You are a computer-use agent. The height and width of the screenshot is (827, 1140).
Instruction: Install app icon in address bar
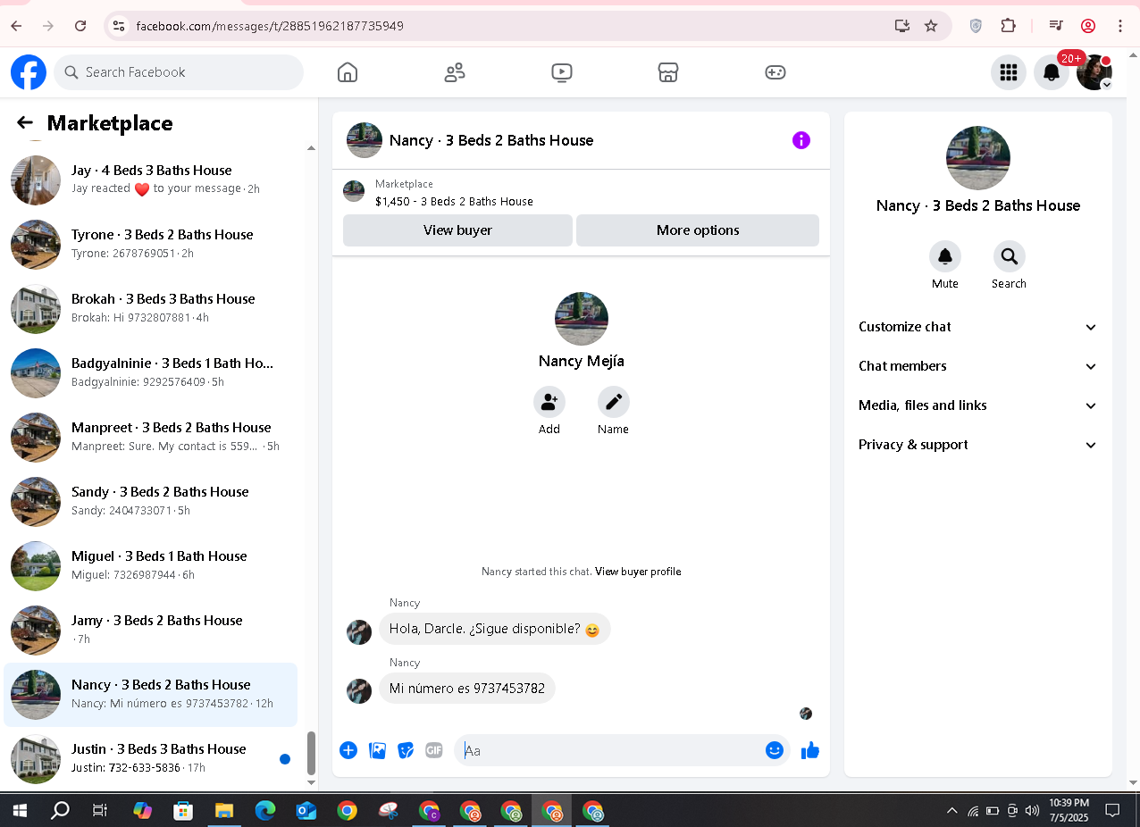click(902, 26)
